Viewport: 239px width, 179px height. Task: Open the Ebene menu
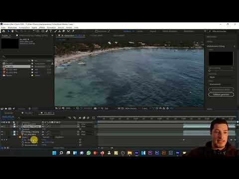coord(34,27)
